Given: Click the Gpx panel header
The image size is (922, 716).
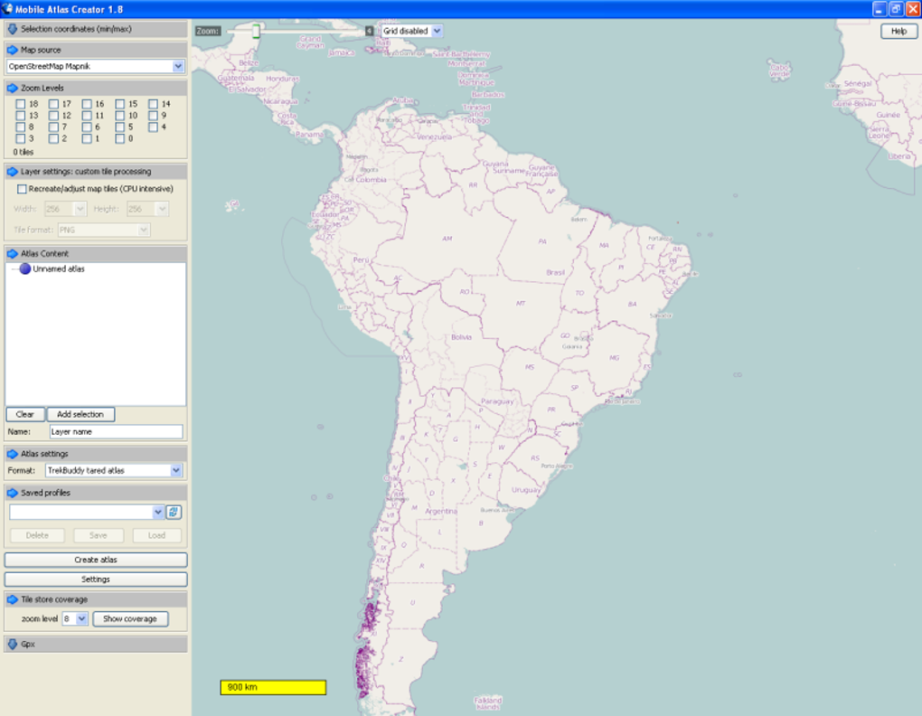Looking at the screenshot, I should point(95,645).
